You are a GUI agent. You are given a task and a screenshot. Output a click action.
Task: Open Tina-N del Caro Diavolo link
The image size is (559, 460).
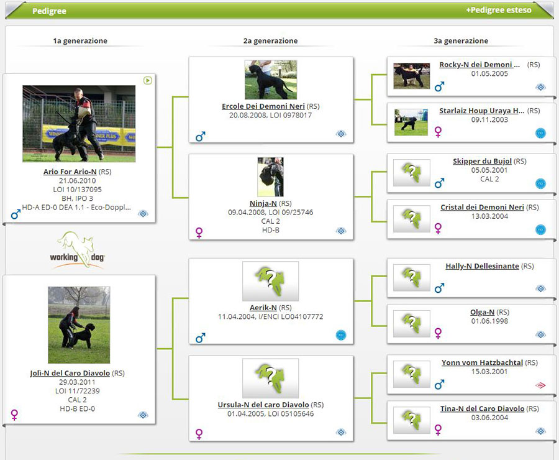click(x=482, y=408)
